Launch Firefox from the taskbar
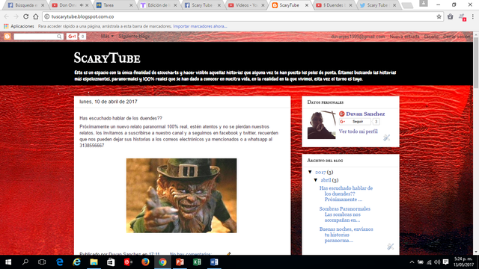The height and width of the screenshot is (269, 479). point(145,262)
